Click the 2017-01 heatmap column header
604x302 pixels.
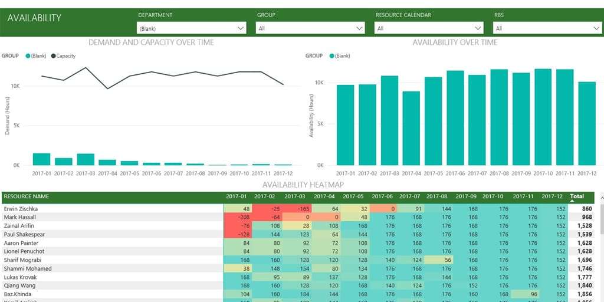click(x=237, y=196)
